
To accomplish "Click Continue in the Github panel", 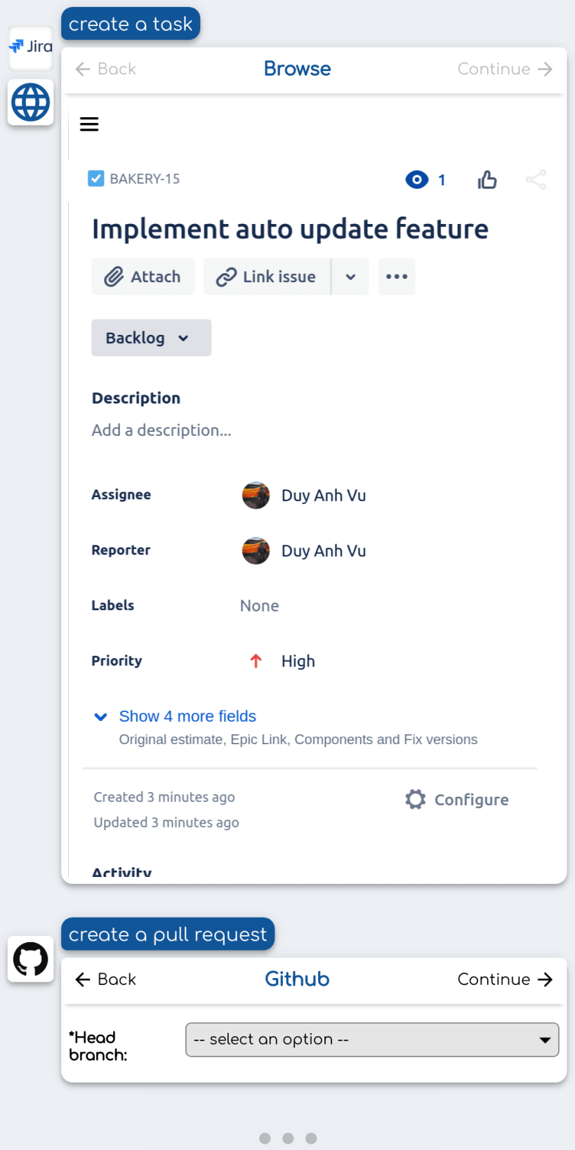I will (505, 979).
